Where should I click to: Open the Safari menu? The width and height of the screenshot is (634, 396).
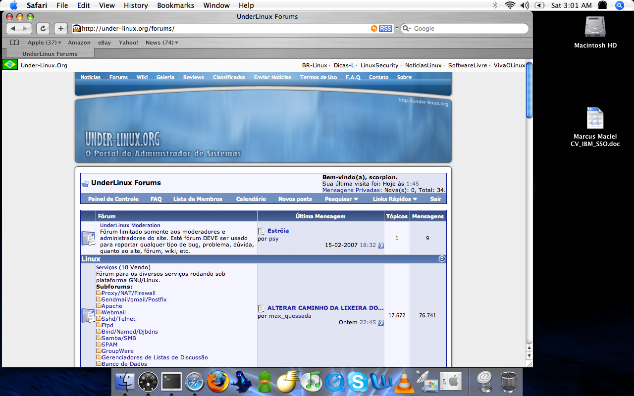(x=37, y=5)
